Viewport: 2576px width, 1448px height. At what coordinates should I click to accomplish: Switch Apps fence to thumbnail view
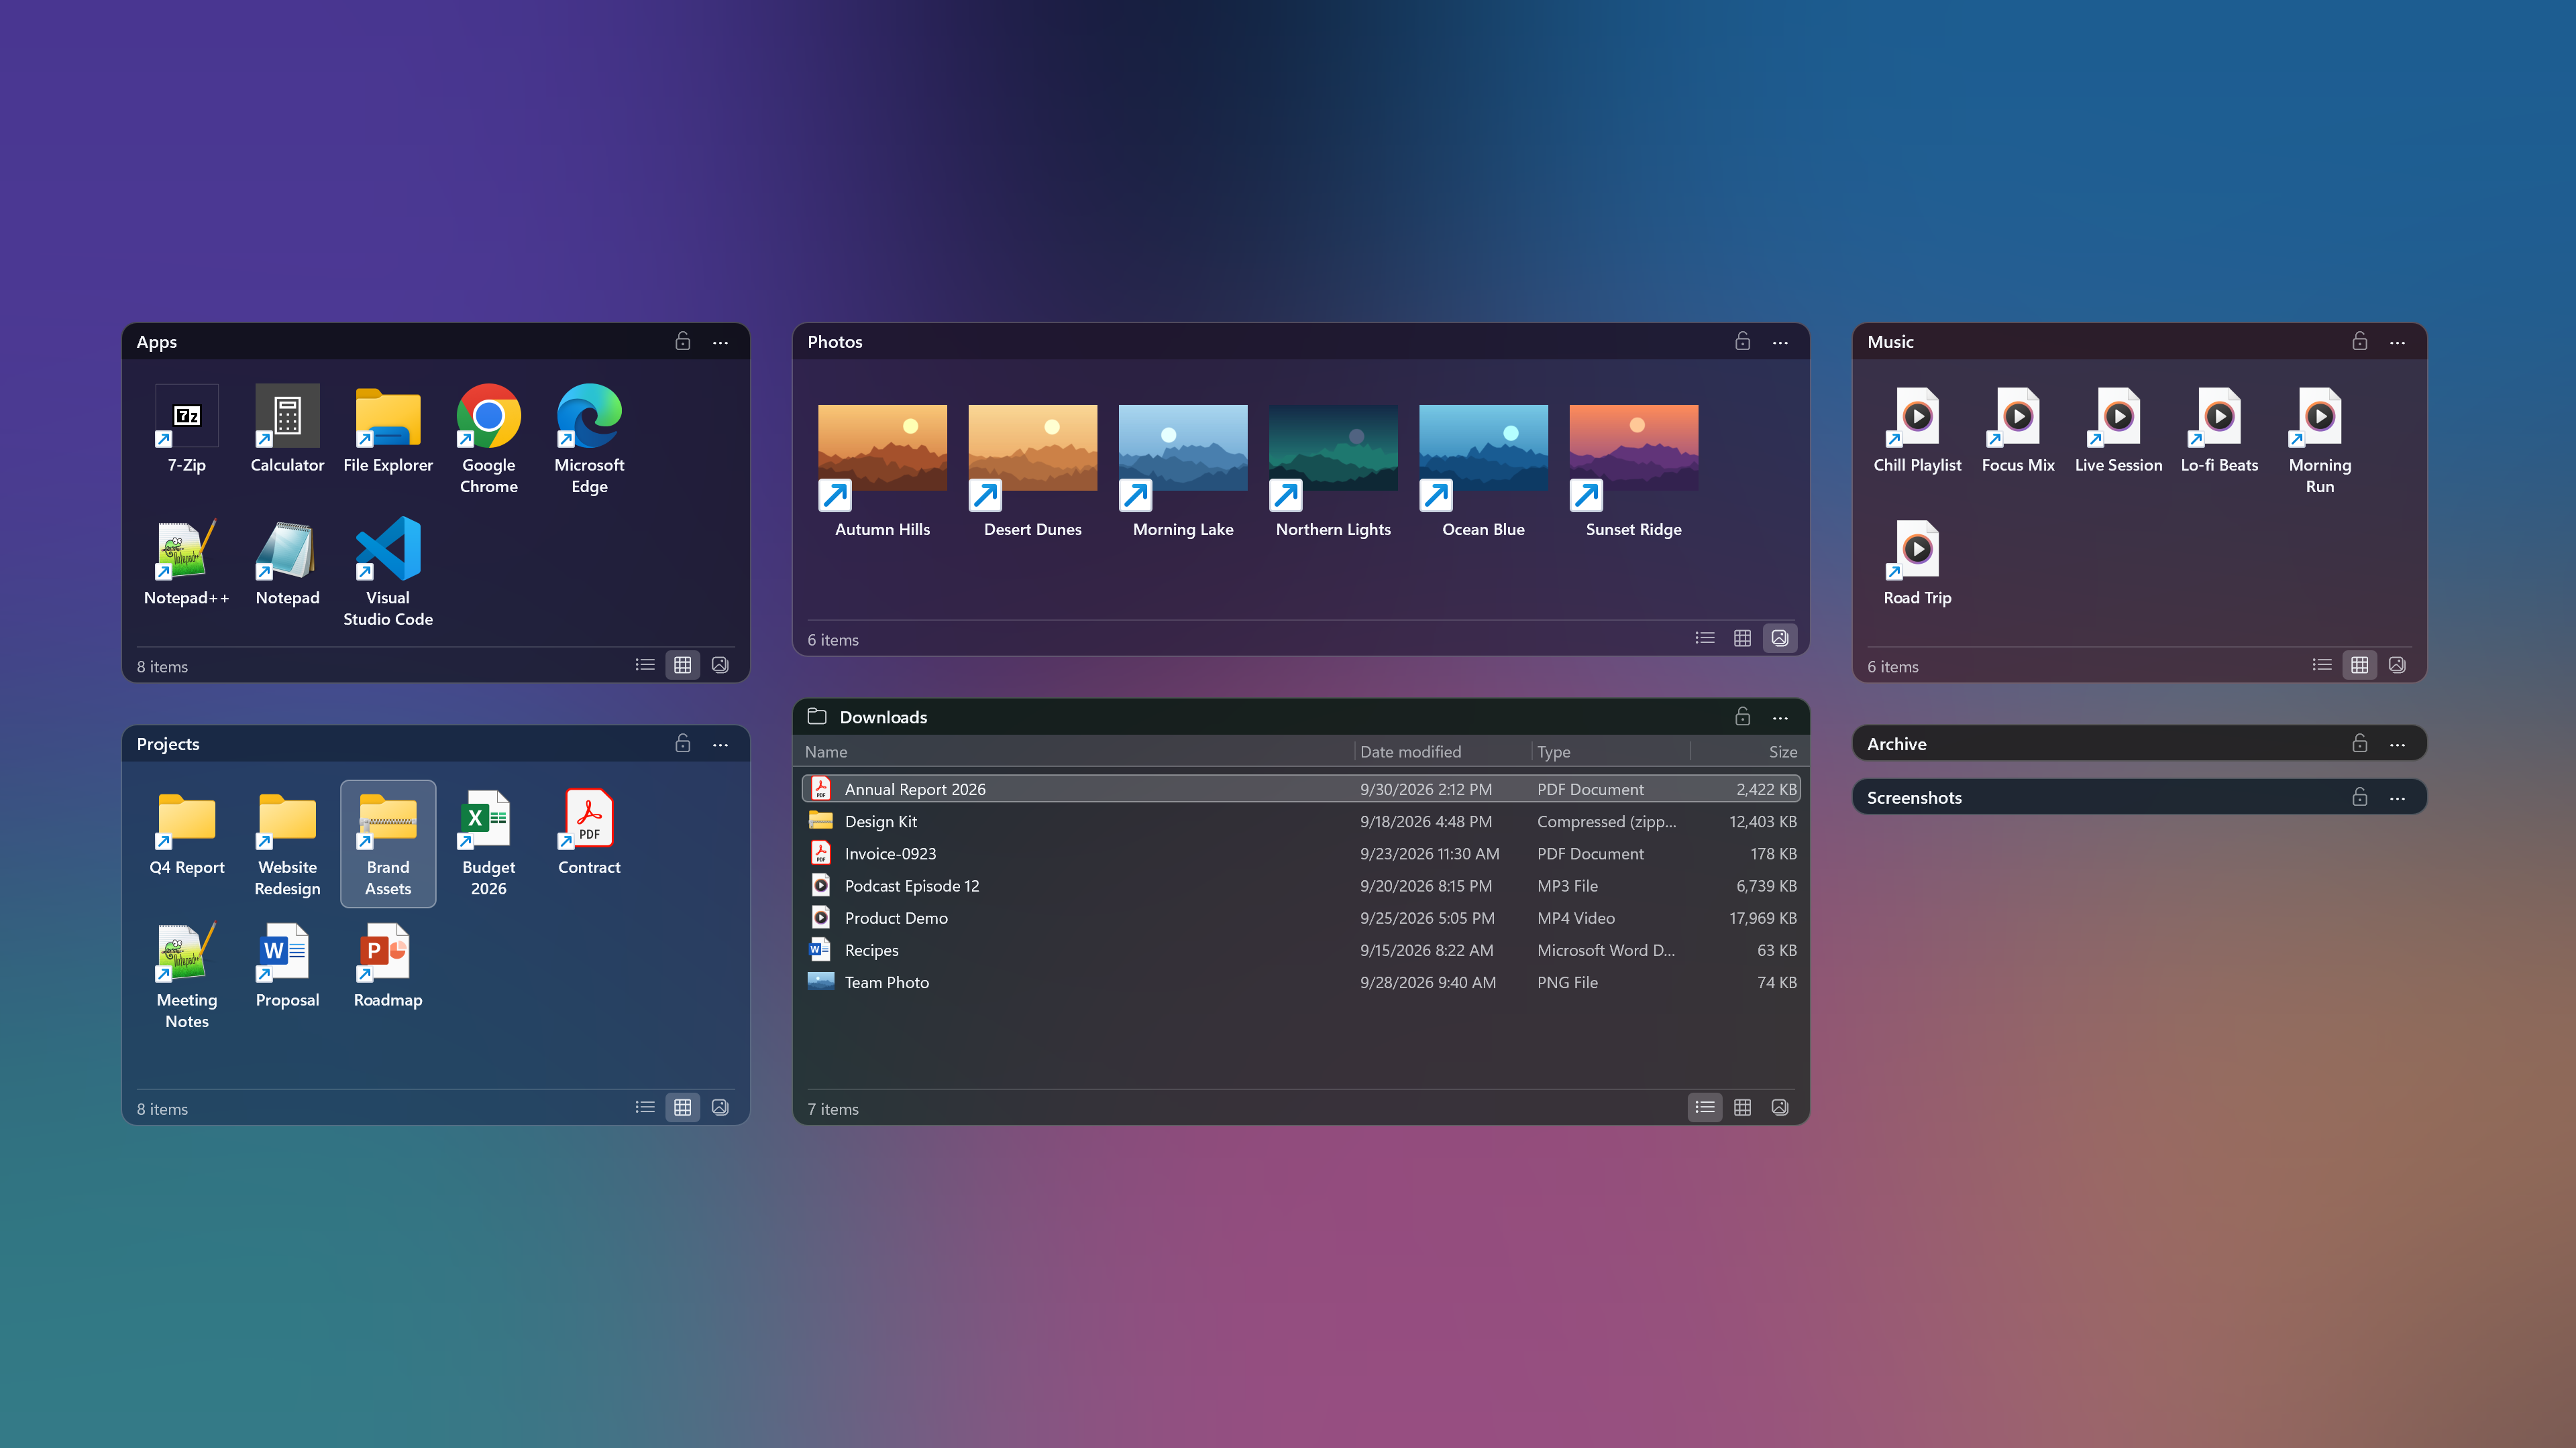(x=720, y=666)
